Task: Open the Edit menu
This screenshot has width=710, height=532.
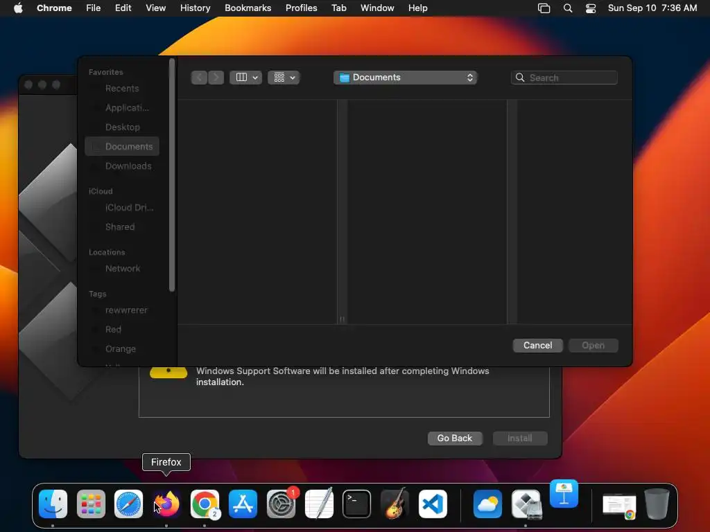Action: pos(123,8)
